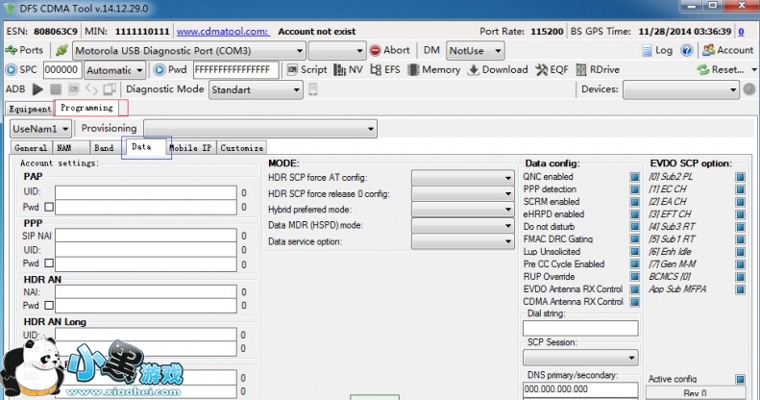The image size is (760, 400).
Task: Toggle eHRPD enabled checkbox
Action: [634, 214]
